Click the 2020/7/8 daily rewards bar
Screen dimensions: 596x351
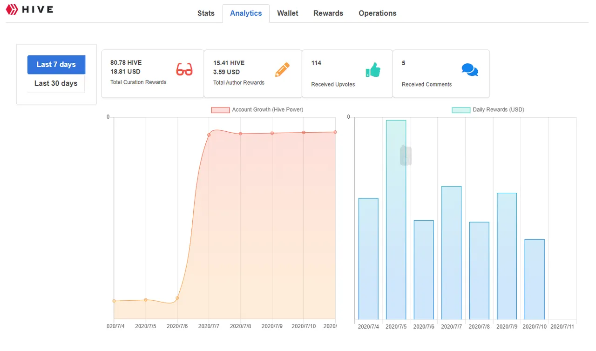click(479, 271)
